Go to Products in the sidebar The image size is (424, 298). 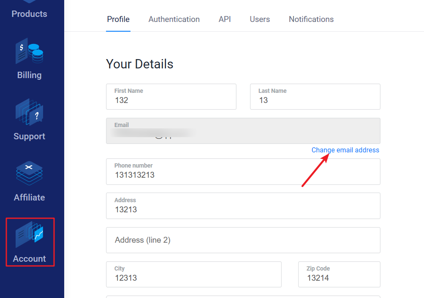(x=30, y=14)
